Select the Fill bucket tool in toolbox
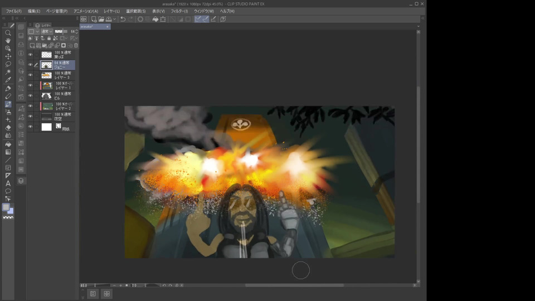Screen dimensions: 535x301 click(x=8, y=144)
